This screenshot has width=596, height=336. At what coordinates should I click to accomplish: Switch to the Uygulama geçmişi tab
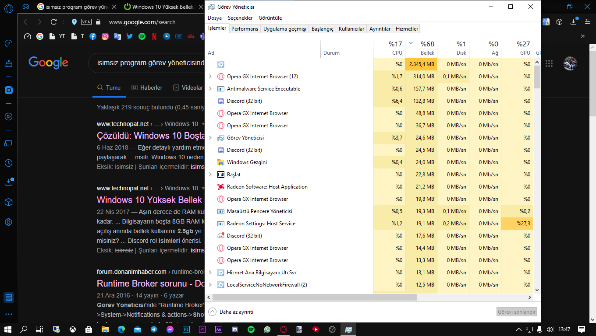pyautogui.click(x=285, y=29)
